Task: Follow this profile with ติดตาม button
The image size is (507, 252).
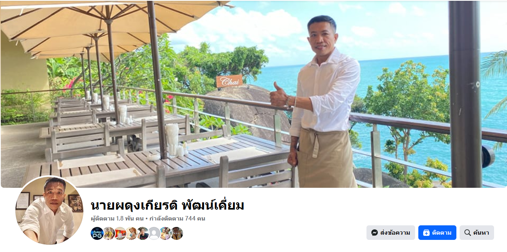Action: [437, 233]
